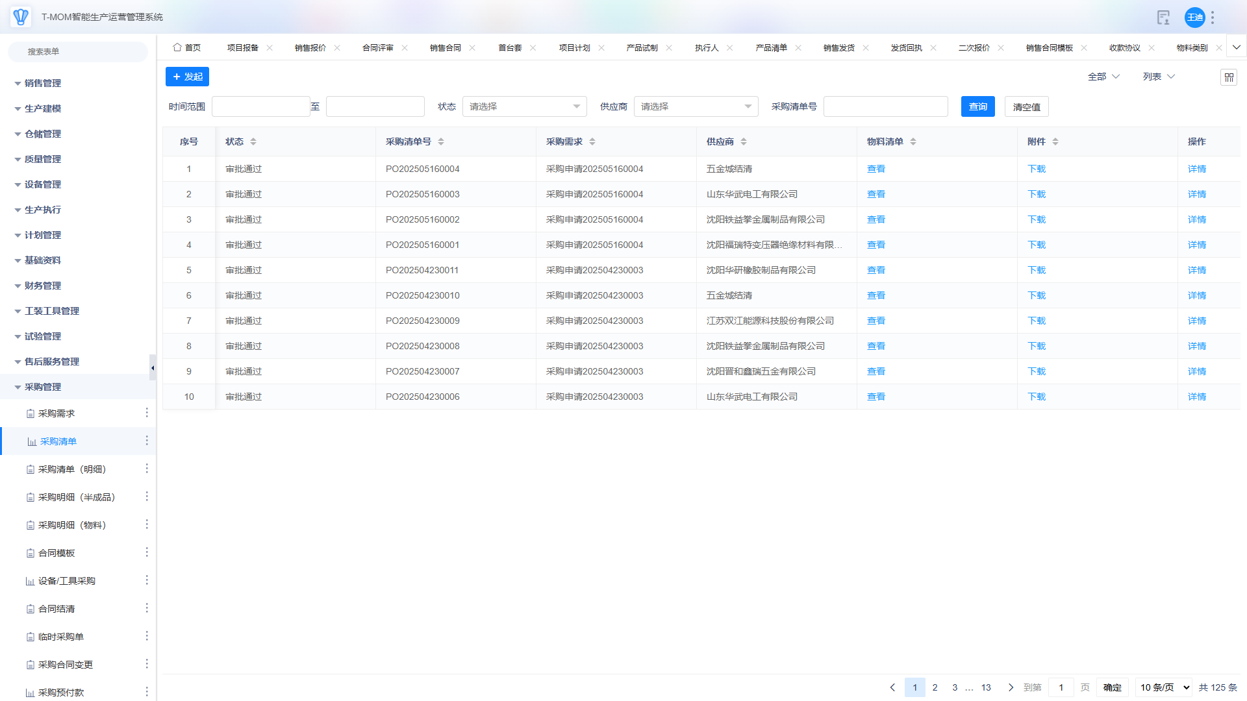
Task: Collapse the 采购管理 menu group
Action: [x=43, y=387]
